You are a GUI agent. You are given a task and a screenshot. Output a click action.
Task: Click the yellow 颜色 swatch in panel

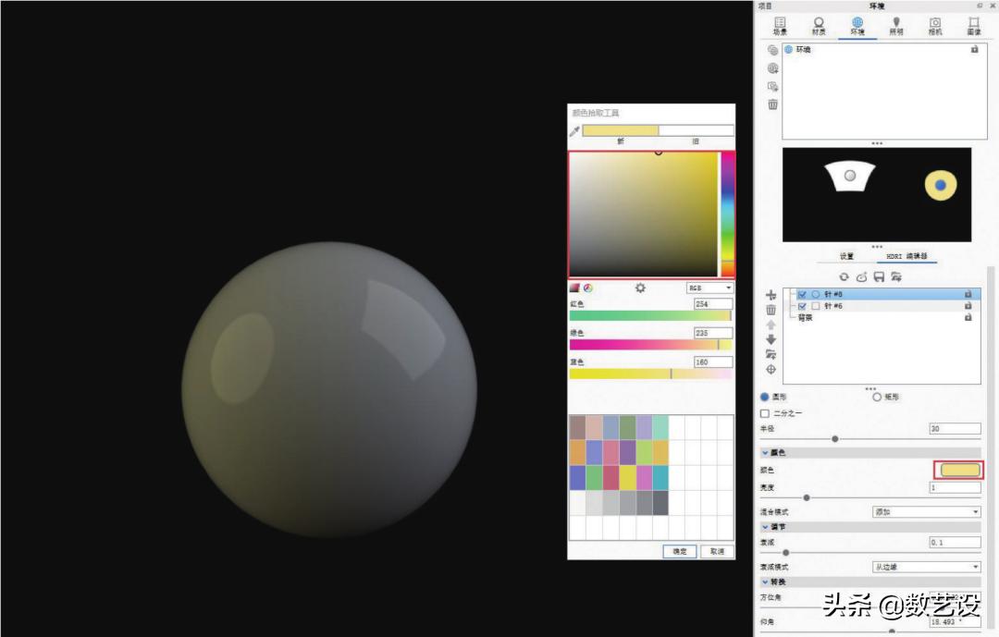point(958,471)
